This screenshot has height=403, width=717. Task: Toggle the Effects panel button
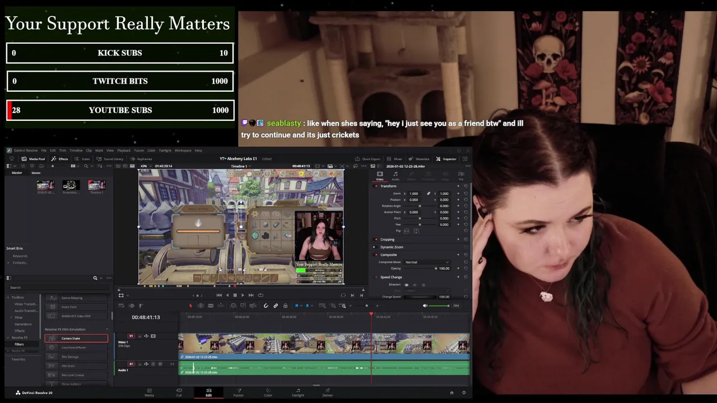60,159
